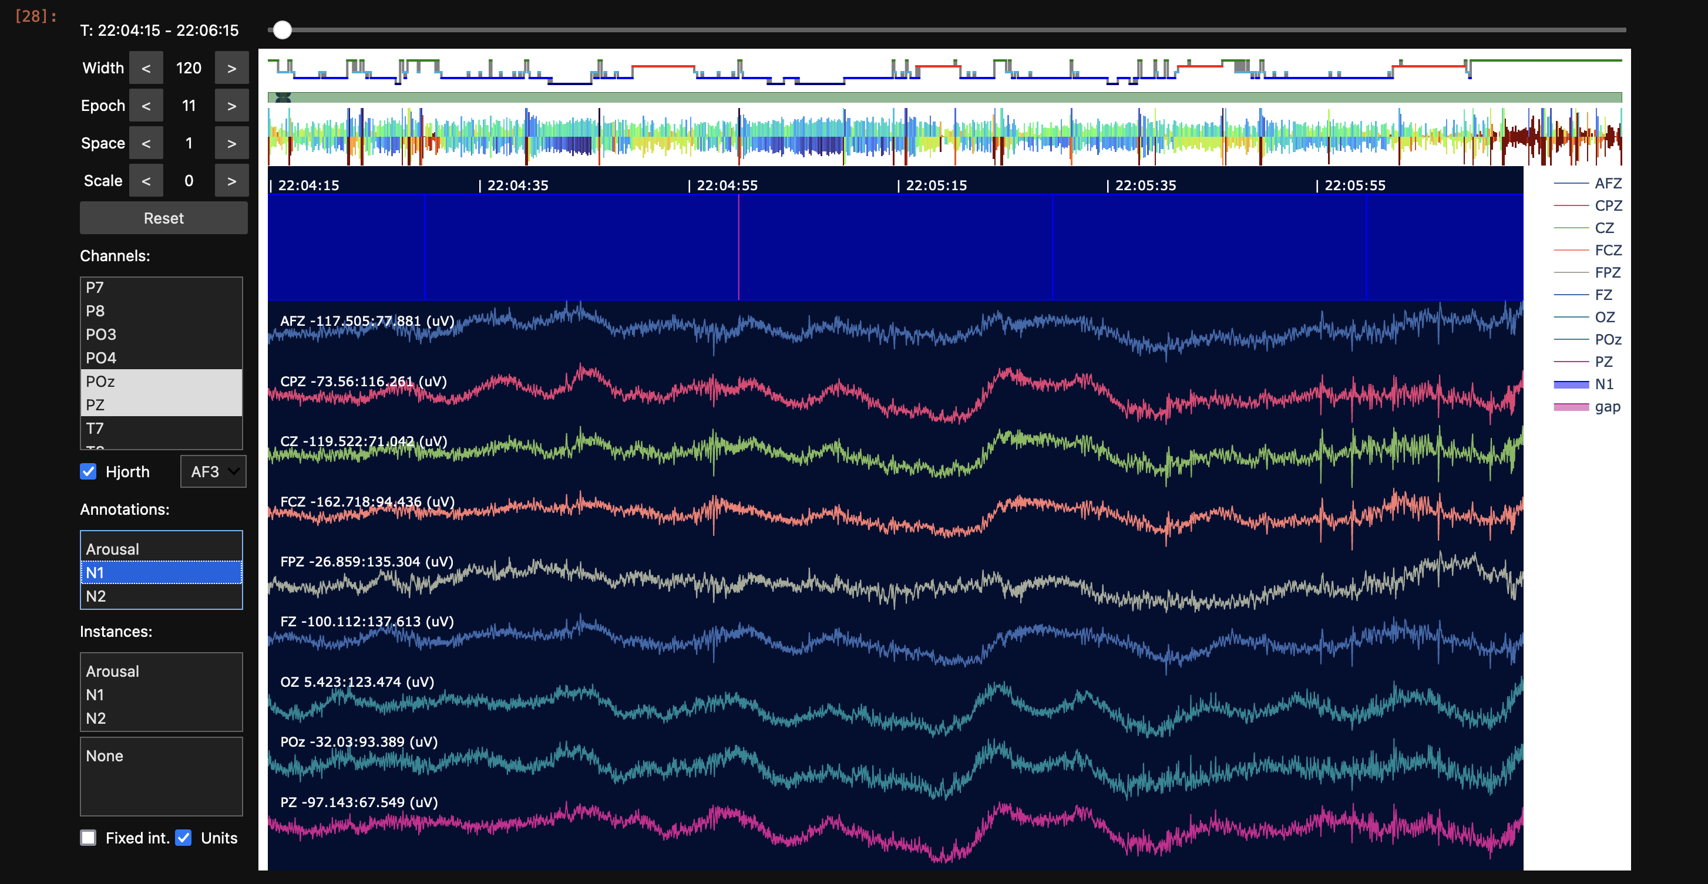This screenshot has height=884, width=1708.
Task: Select N1 in the Instances list
Action: [95, 694]
